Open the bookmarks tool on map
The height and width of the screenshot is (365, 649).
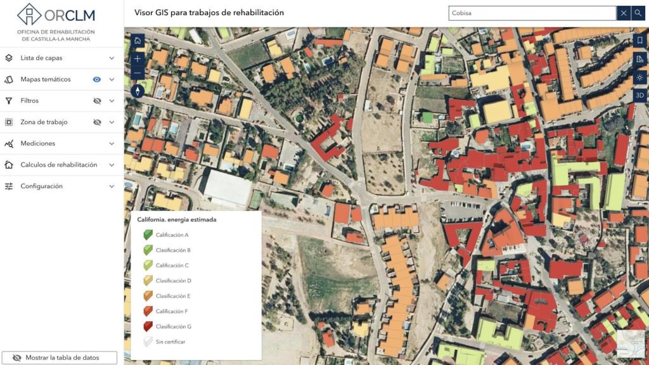coord(639,41)
